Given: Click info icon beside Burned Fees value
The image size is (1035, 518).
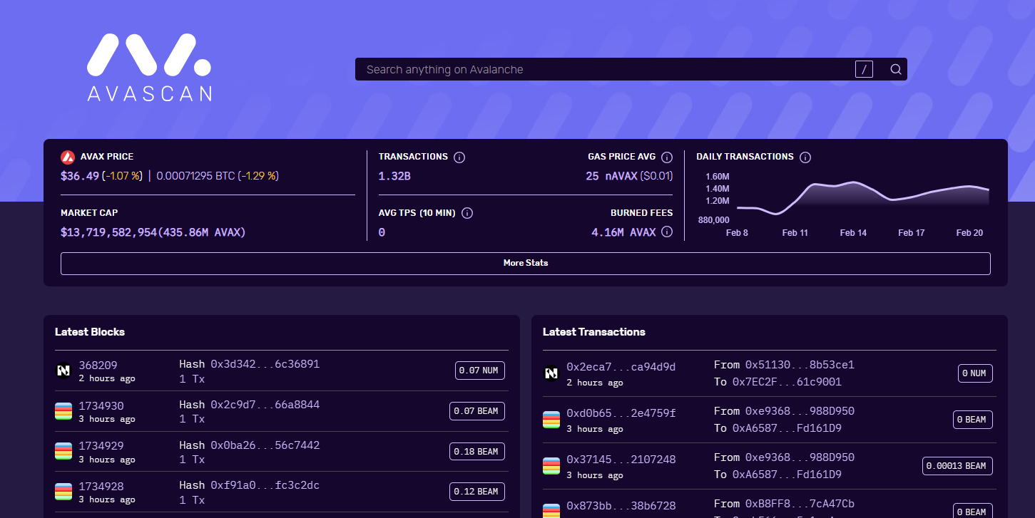Looking at the screenshot, I should click(667, 232).
